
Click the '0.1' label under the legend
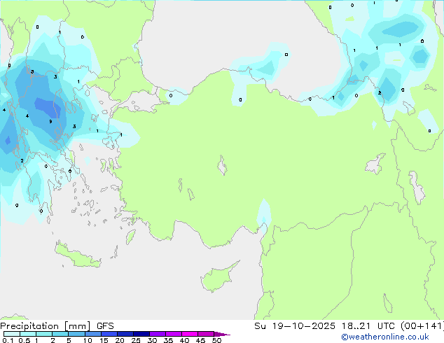click(x=8, y=340)
